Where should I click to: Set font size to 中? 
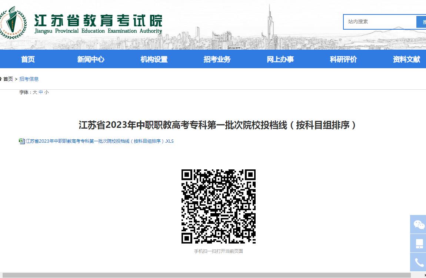coord(41,92)
